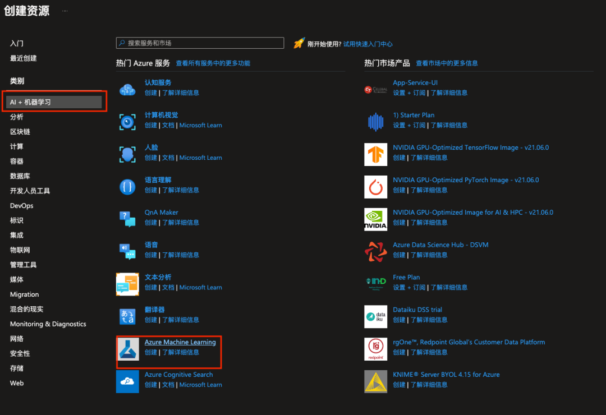
Task: Select the 分析 category
Action: click(17, 117)
